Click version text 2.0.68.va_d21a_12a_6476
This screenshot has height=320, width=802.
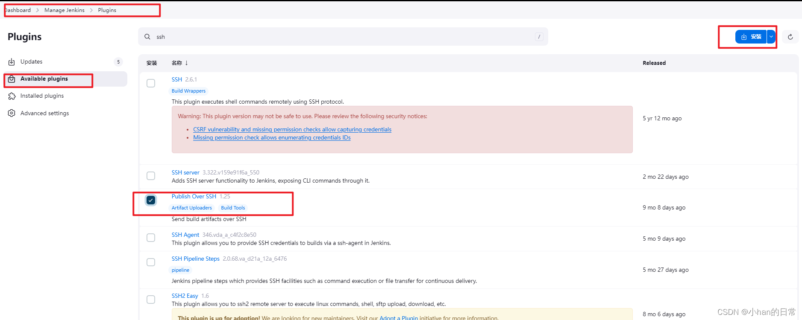[255, 259]
